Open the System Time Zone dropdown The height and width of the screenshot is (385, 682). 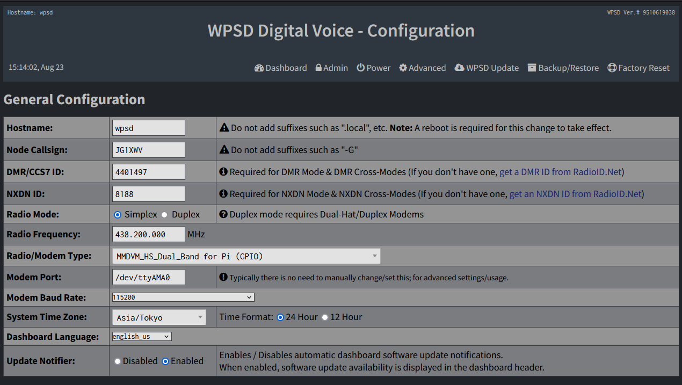(x=159, y=317)
